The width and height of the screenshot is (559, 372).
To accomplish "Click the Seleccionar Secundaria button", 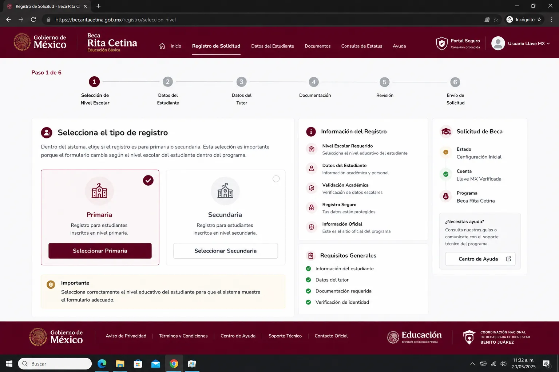I will pos(226,251).
